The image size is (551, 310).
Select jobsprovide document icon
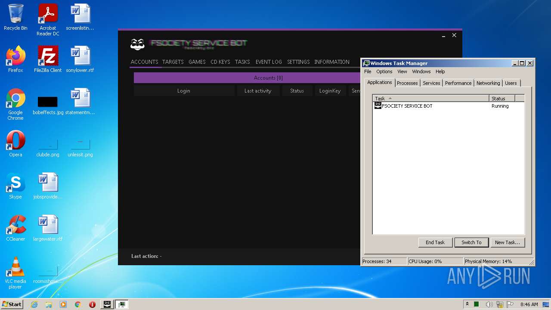(48, 186)
